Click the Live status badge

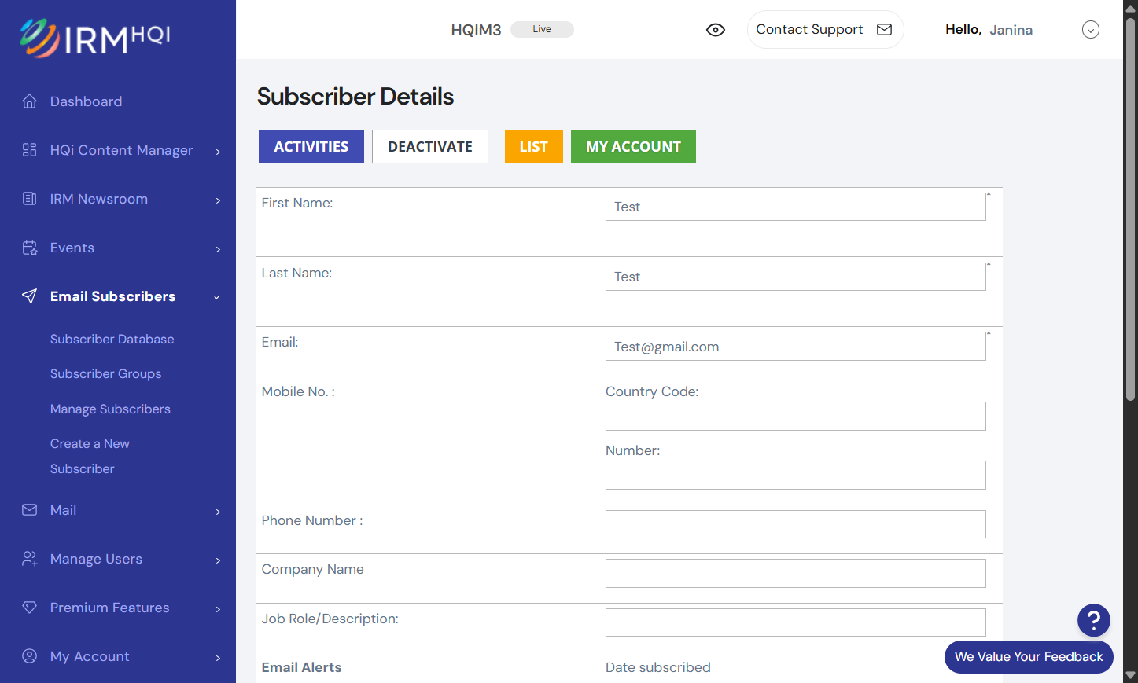[542, 29]
